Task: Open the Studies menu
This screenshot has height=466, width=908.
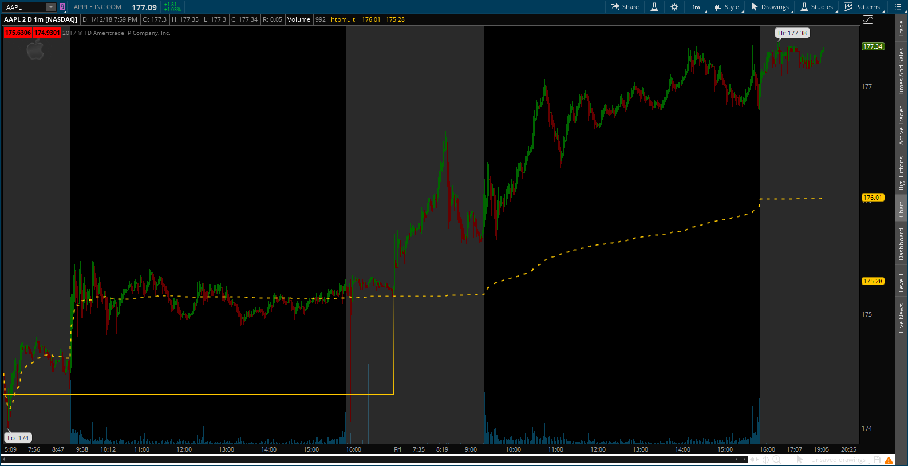Action: [x=817, y=7]
